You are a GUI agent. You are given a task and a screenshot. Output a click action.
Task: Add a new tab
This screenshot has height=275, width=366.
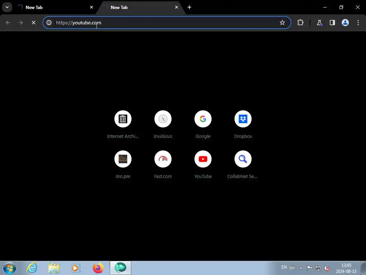pos(189,7)
